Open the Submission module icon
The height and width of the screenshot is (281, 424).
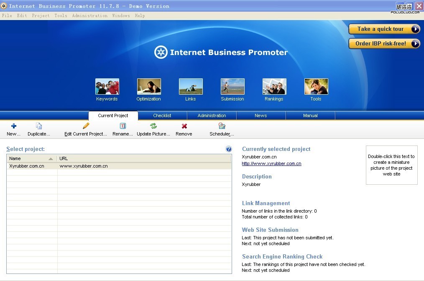[x=232, y=87]
